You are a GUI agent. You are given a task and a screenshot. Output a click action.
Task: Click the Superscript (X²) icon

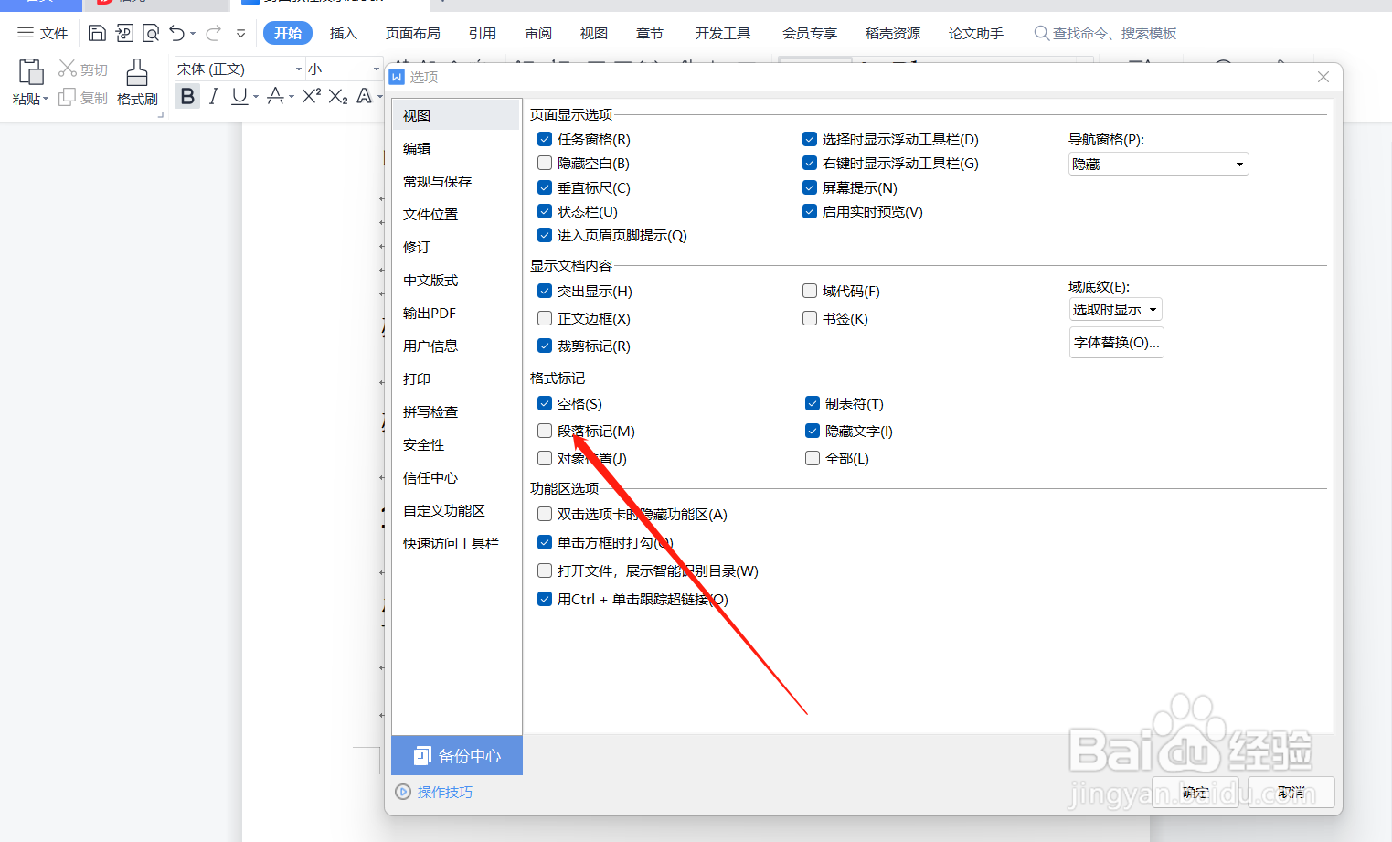[311, 96]
